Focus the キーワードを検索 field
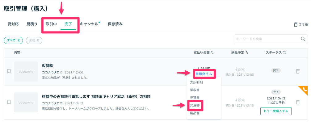 [x=267, y=39]
